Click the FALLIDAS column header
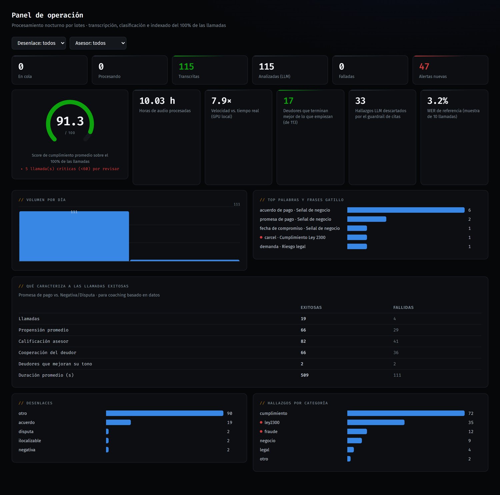The image size is (500, 495). click(403, 307)
